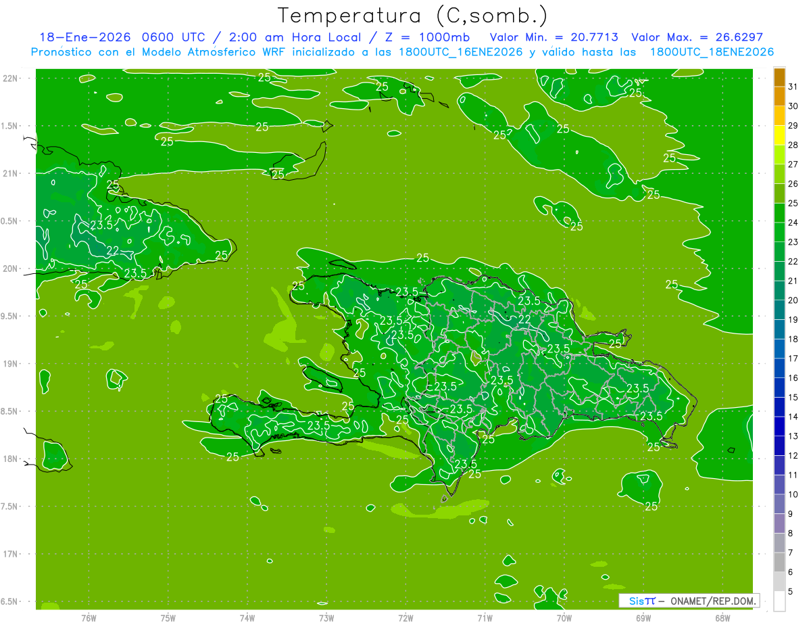Click the value 10 in the color legend

[x=793, y=494]
